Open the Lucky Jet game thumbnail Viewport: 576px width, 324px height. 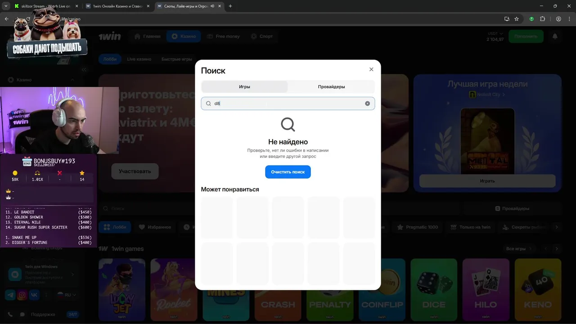tap(122, 289)
